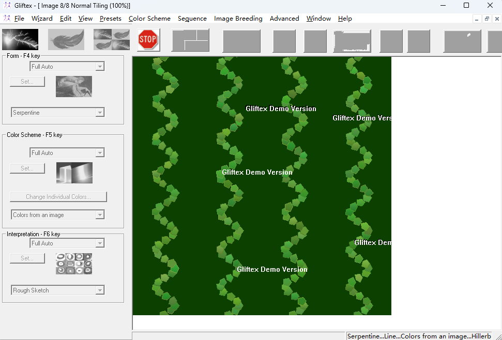Open the File menu
This screenshot has width=502, height=340.
coord(19,19)
